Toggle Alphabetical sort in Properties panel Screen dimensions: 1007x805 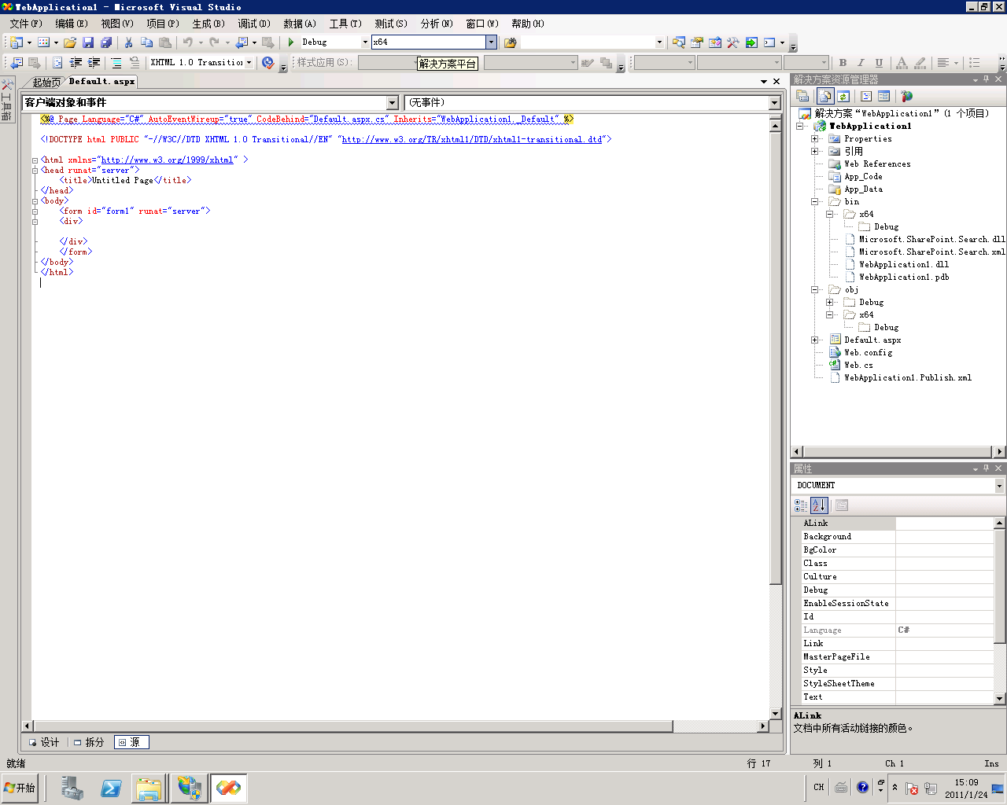819,505
